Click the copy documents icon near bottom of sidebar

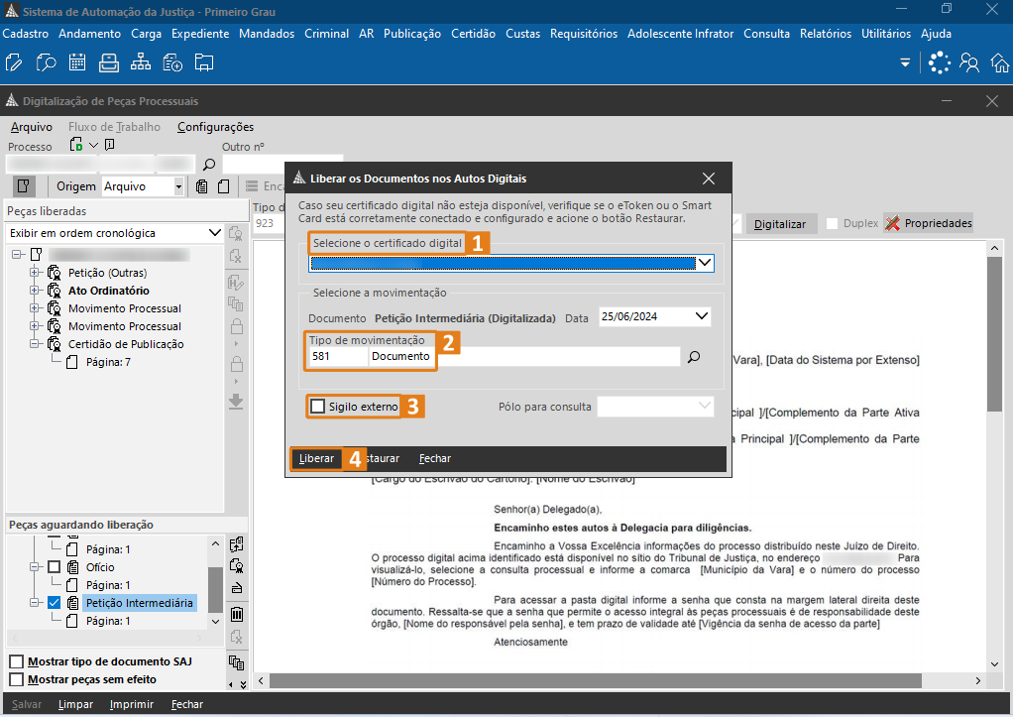[237, 662]
